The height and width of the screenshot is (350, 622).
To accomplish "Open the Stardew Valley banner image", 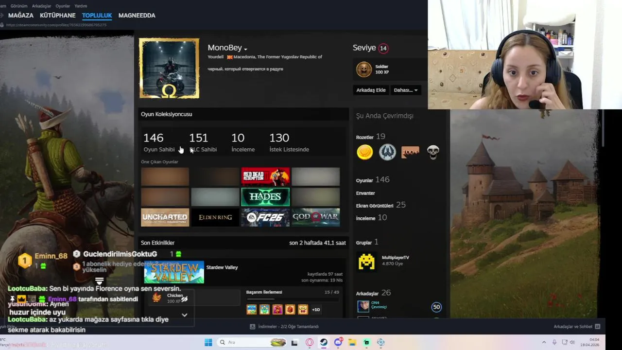I will coord(174,272).
